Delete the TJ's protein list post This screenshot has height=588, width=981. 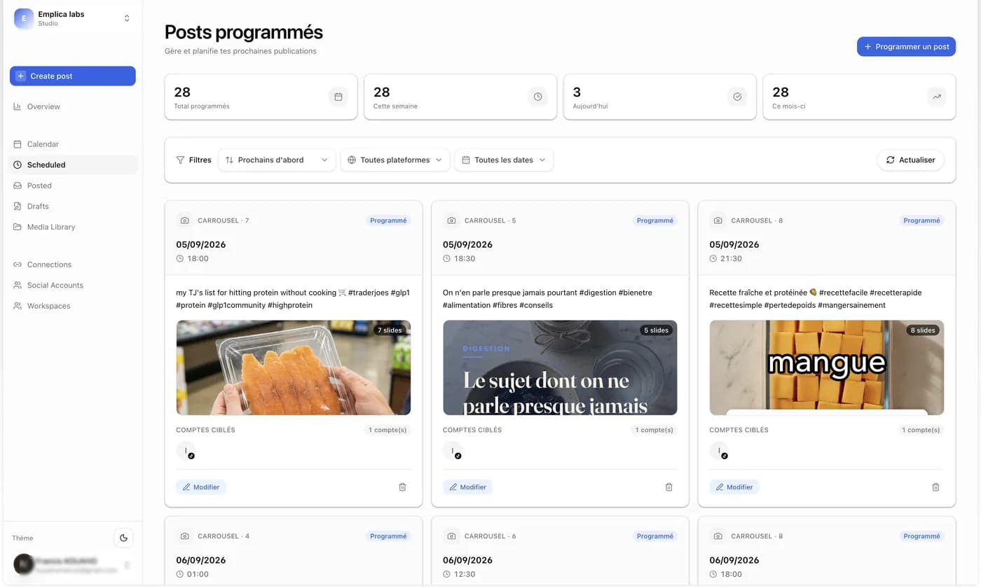tap(402, 486)
